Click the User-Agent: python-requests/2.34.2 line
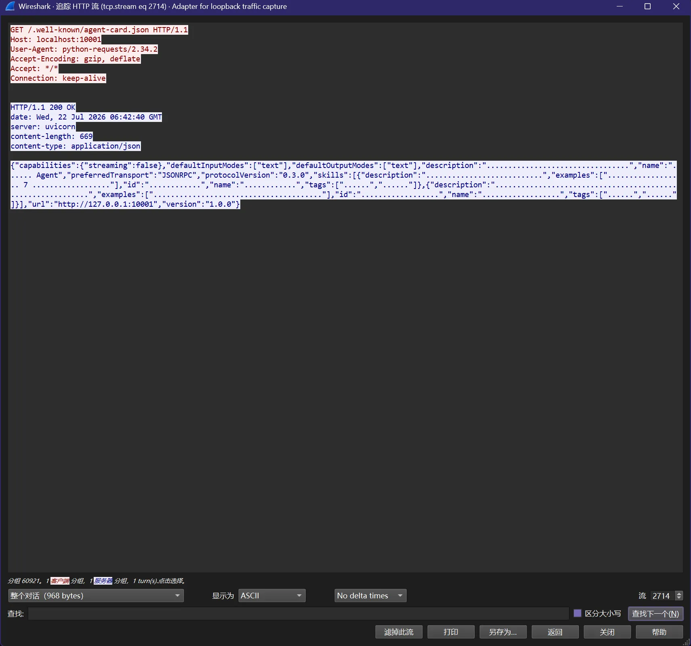 point(84,49)
